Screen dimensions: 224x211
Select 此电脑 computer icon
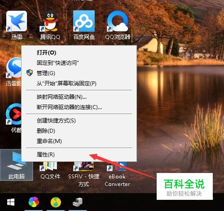coord(17,165)
